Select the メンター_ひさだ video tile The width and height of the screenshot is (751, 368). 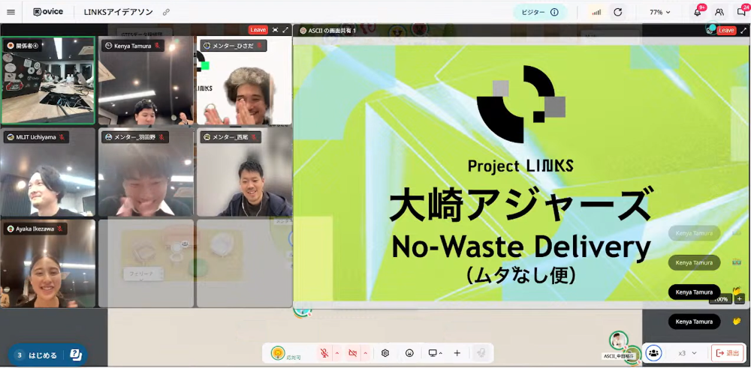click(244, 80)
